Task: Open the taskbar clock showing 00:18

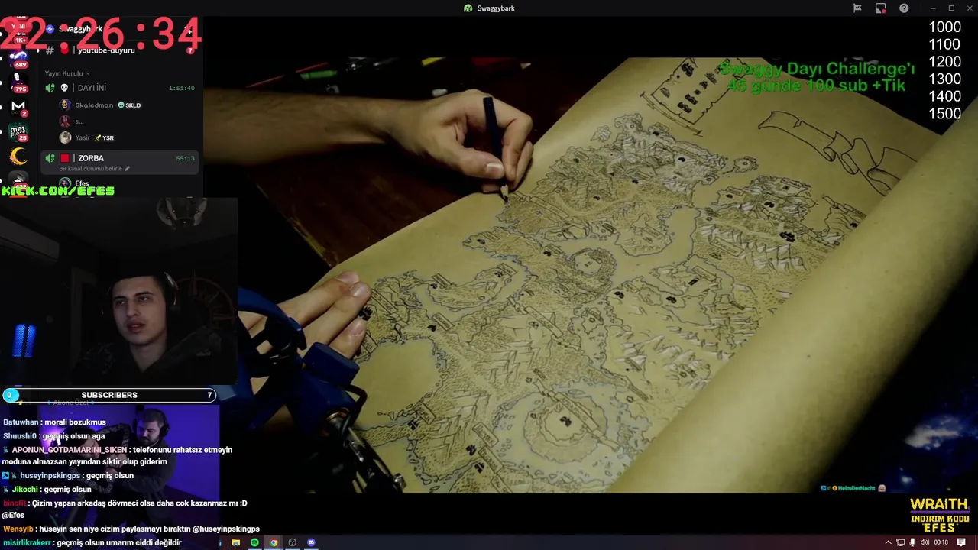Action: pyautogui.click(x=941, y=542)
